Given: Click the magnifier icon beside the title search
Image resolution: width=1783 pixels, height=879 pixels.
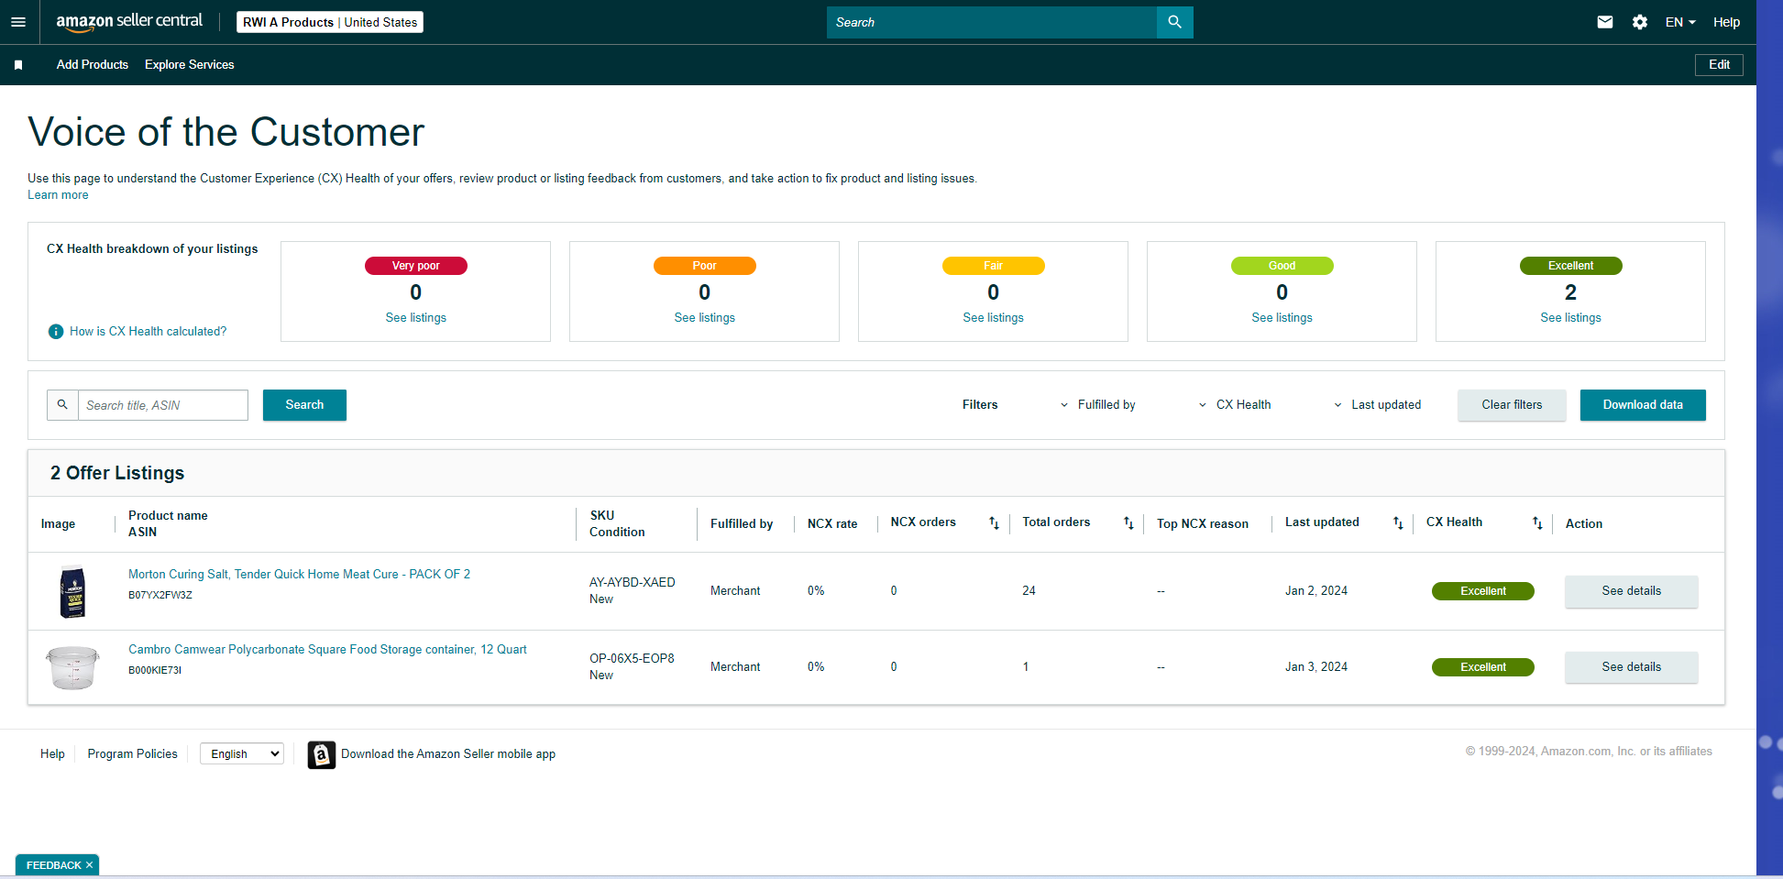Looking at the screenshot, I should (x=62, y=405).
